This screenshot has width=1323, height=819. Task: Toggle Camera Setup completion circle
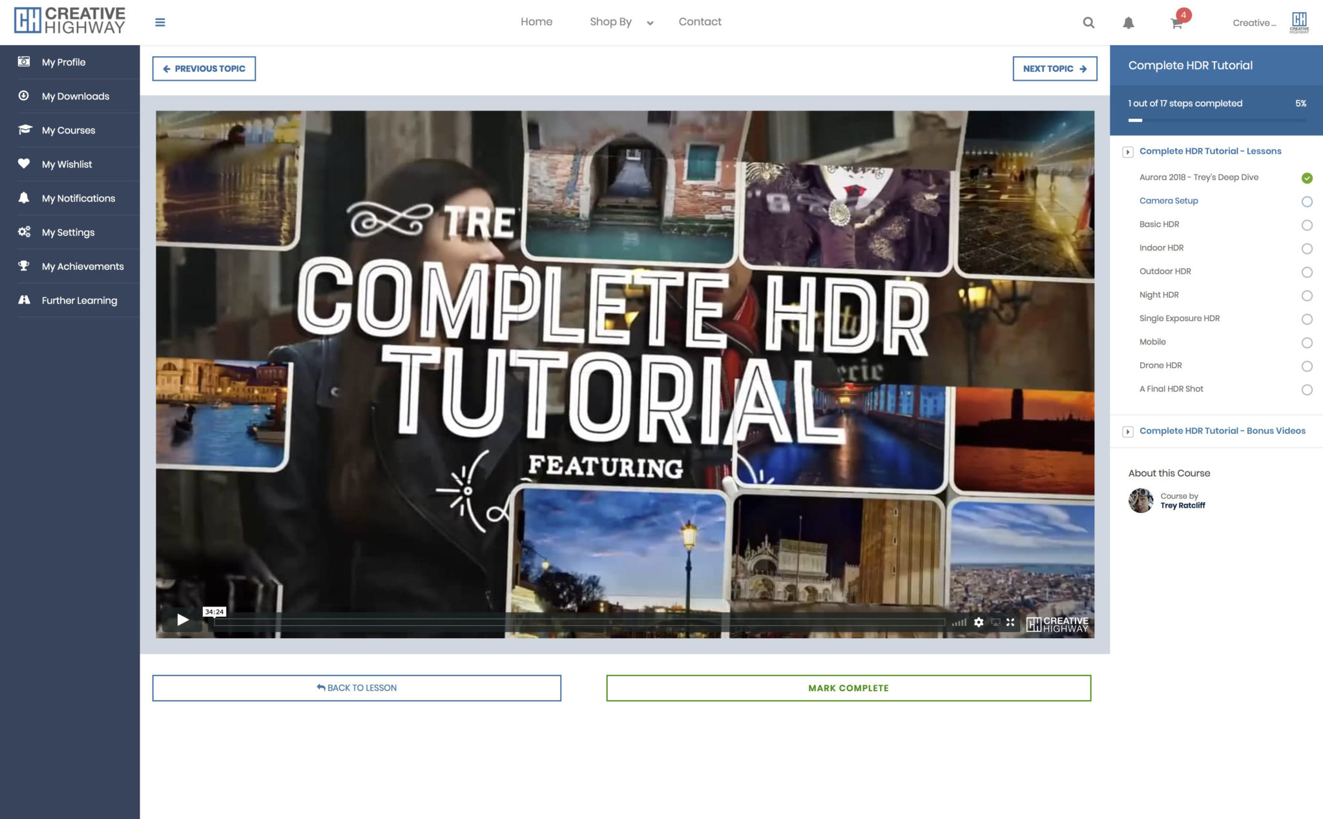point(1306,202)
